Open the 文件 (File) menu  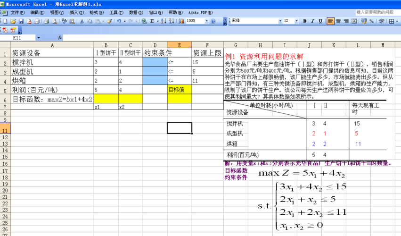click(17, 13)
